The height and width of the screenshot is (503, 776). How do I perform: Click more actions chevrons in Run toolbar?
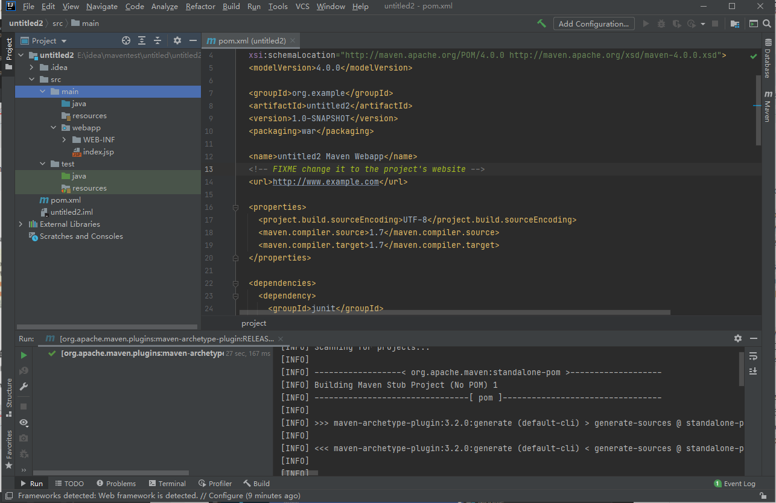click(24, 470)
